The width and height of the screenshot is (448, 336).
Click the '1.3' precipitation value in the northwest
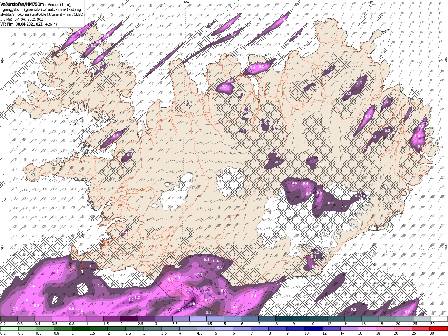click(x=82, y=32)
